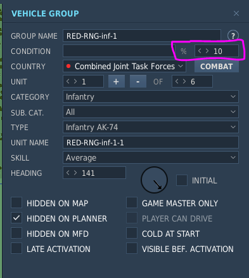
Task: Click the Group Name input field
Action: click(x=142, y=36)
